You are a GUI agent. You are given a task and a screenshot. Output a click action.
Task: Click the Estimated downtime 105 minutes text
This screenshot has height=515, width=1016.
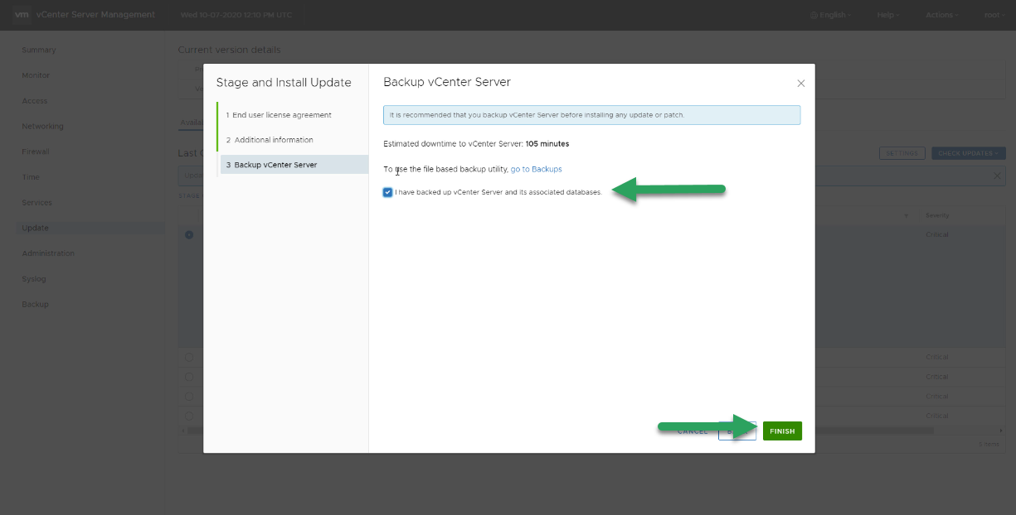[476, 144]
